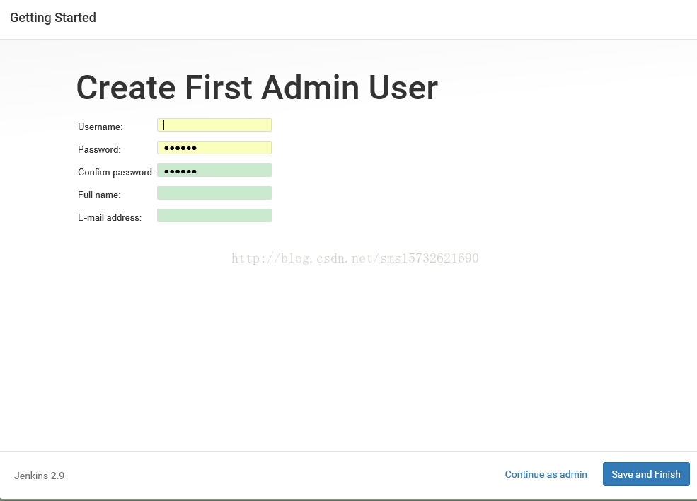Click the Username input field
Viewport: 697px width, 501px height.
pos(214,125)
